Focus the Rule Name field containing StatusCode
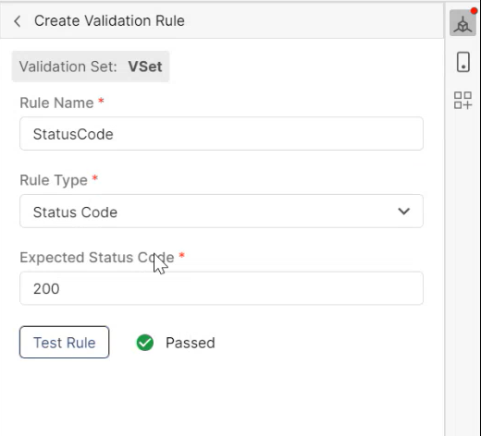The image size is (481, 436). (221, 134)
